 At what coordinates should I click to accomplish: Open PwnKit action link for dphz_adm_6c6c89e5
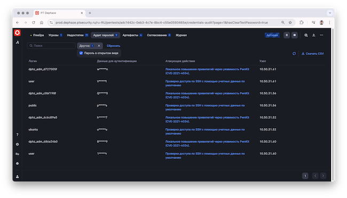pyautogui.click(x=207, y=120)
